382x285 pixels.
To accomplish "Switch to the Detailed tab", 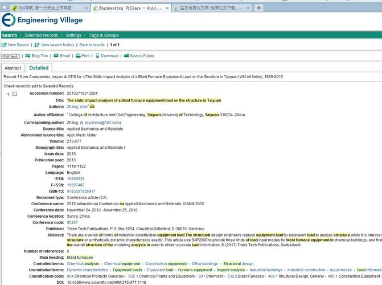I will coord(39,68).
